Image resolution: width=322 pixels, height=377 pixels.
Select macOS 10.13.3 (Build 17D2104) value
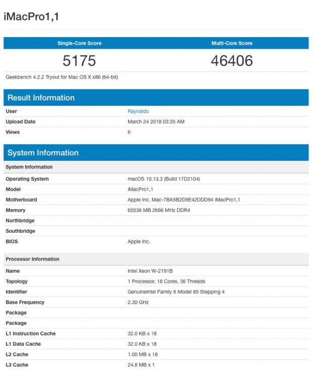pos(164,179)
